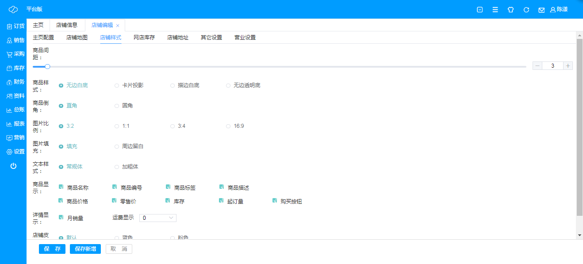This screenshot has height=264, width=583.
Task: Toggle the 起订量 checkbox
Action: click(221, 201)
